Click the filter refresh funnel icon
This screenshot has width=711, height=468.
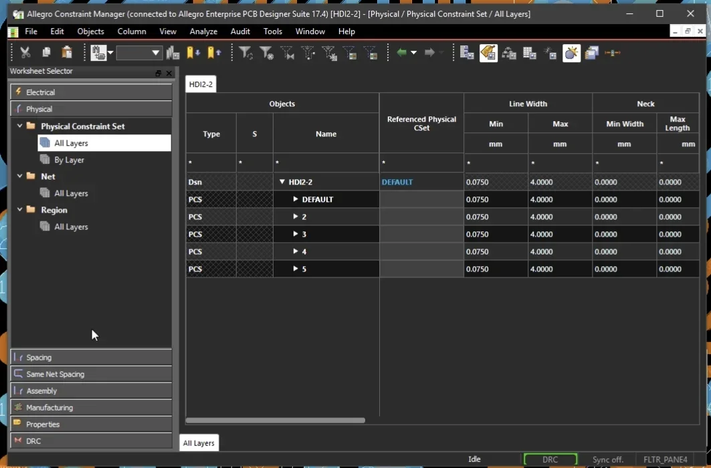click(x=245, y=53)
